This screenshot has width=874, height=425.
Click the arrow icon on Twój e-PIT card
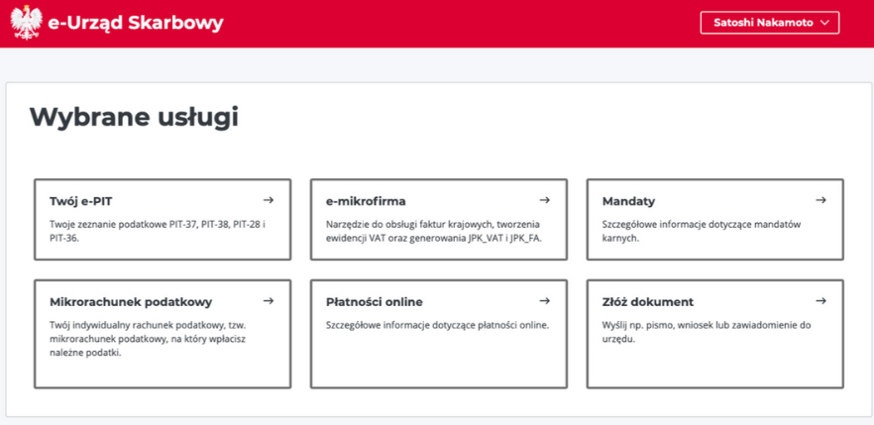269,200
